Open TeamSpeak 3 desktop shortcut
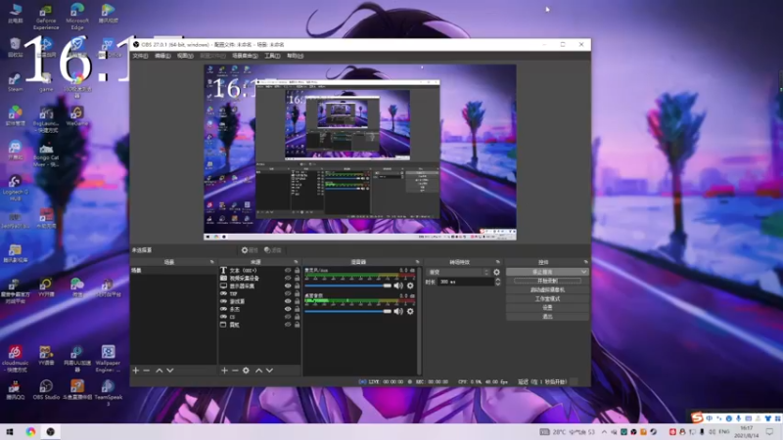 [x=108, y=392]
